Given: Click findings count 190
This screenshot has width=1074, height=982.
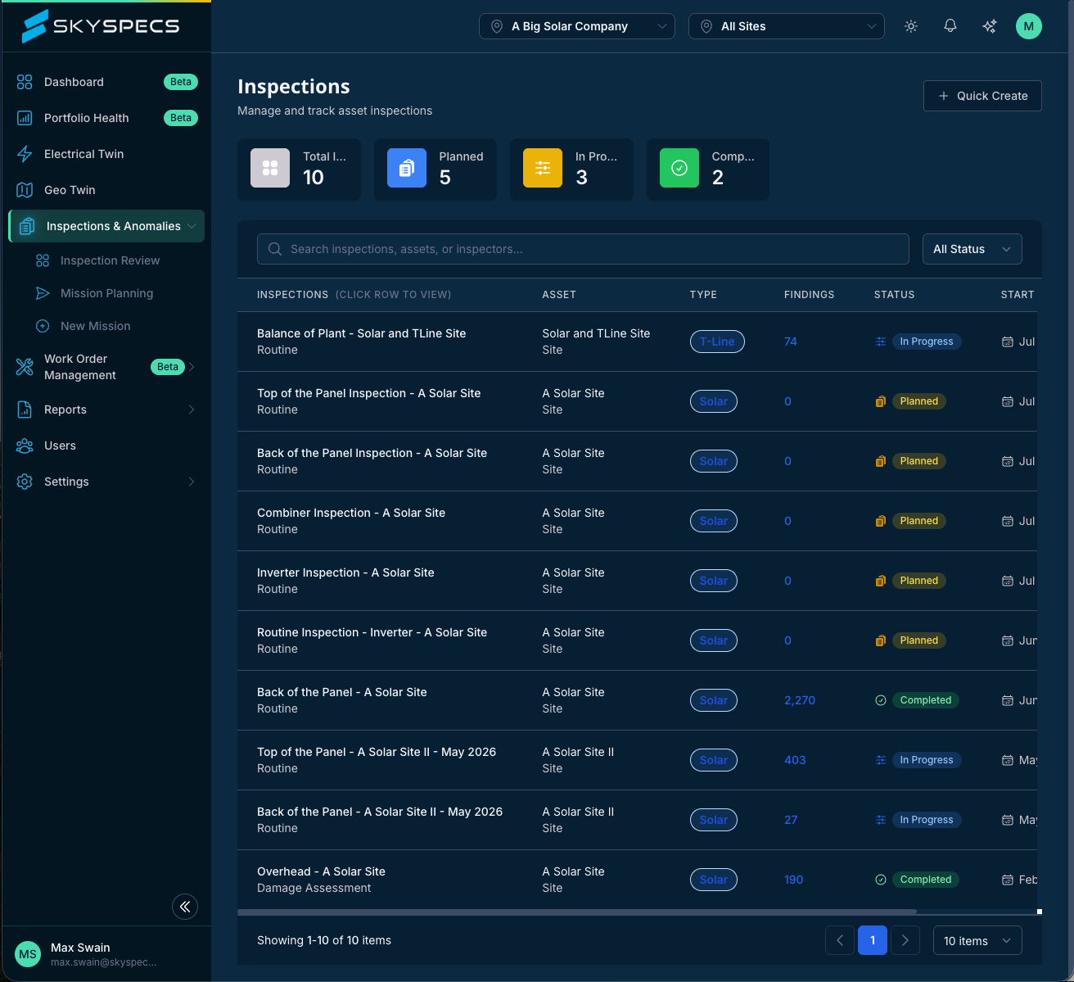Looking at the screenshot, I should pos(793,880).
